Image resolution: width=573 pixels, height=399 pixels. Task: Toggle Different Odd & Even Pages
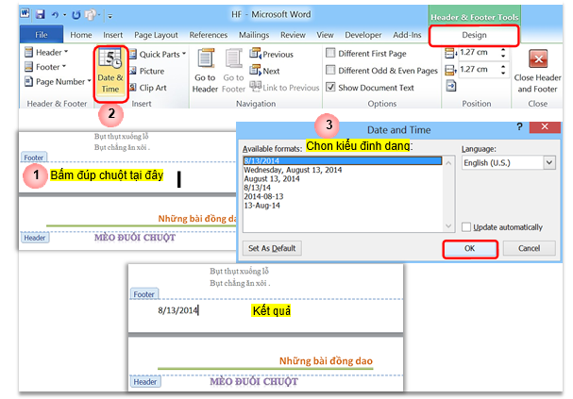(330, 71)
